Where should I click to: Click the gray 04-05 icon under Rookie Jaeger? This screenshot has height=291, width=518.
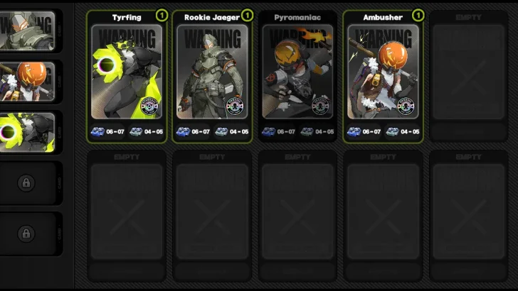pos(221,131)
